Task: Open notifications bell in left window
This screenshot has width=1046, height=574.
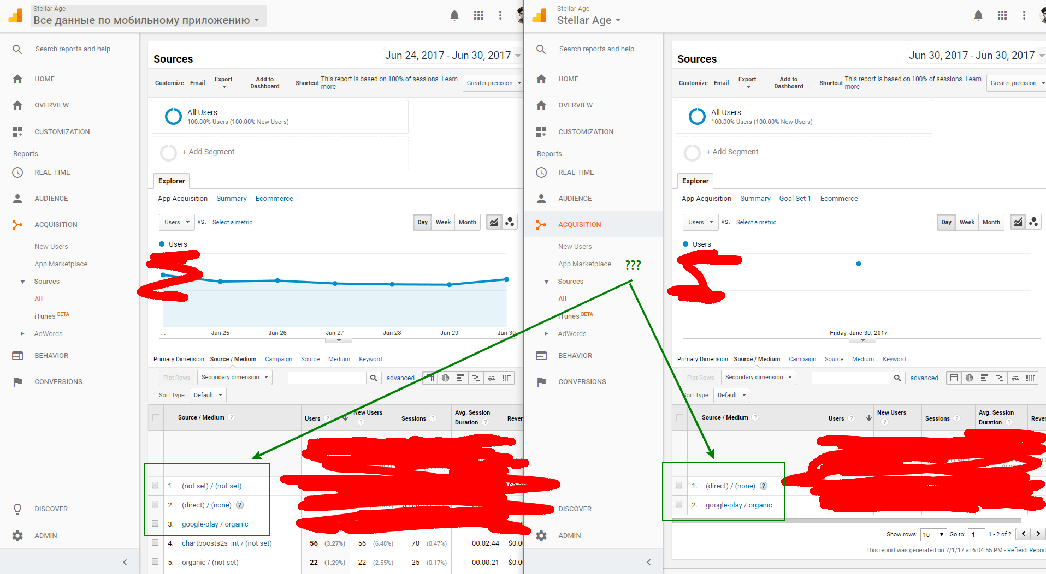Action: (454, 16)
